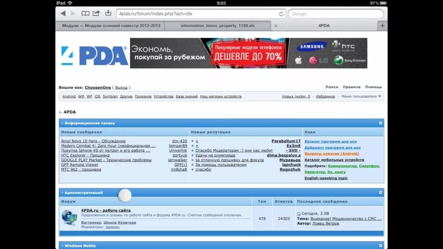Image resolution: width=443 pixels, height=249 pixels.
Task: Click the 4PDA breadcrumb
Action: tap(70, 112)
